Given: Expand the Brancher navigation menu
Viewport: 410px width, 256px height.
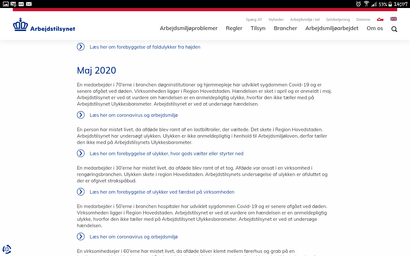Looking at the screenshot, I should coord(285,28).
